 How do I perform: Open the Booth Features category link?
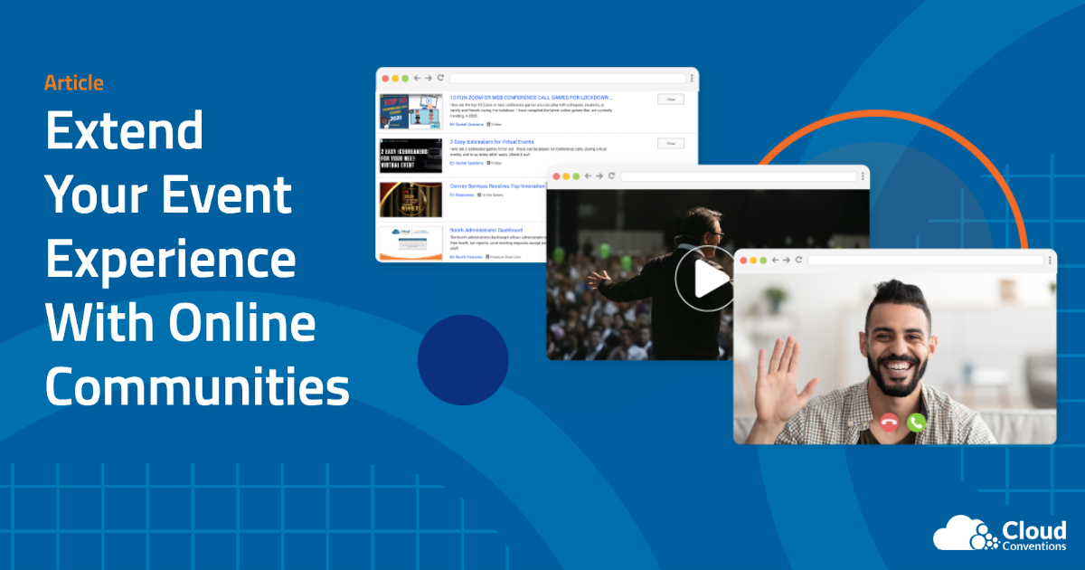point(467,257)
